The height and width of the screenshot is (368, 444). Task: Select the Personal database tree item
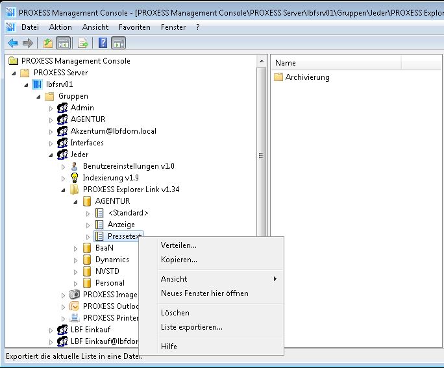[110, 283]
